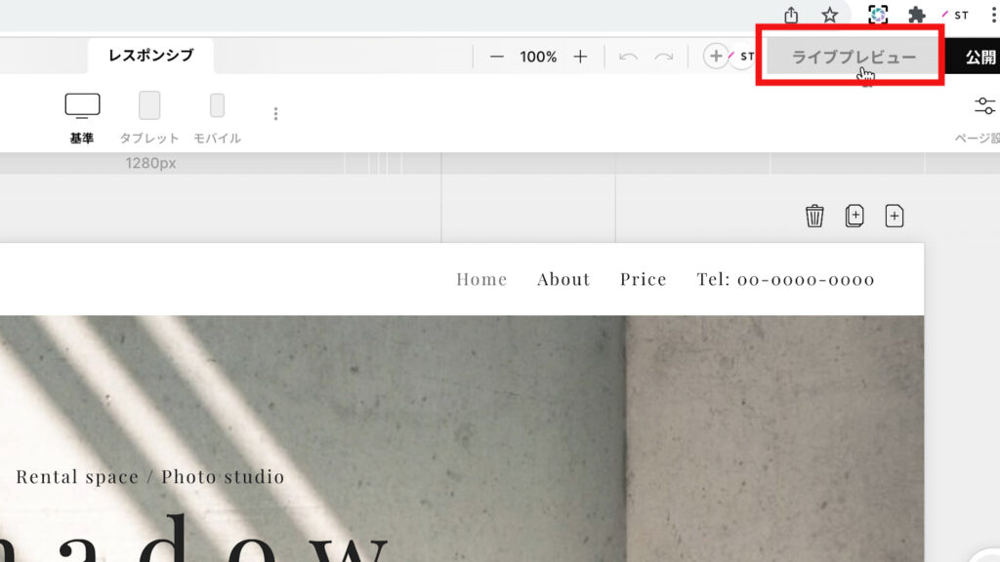Zoom out with the minus button

click(497, 57)
